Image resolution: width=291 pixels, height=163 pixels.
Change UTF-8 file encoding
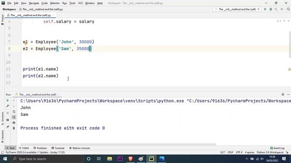coord(239,153)
